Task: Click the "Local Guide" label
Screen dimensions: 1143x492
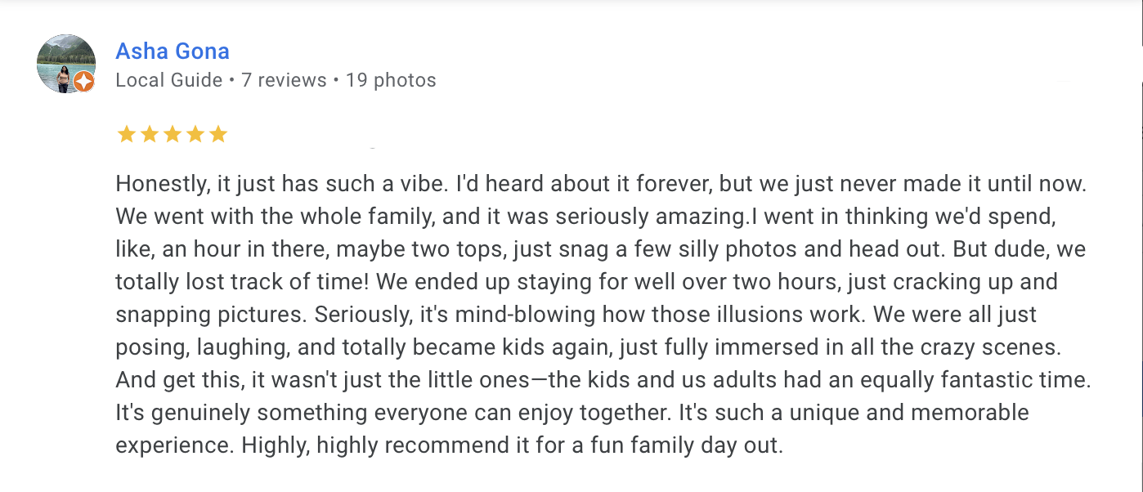Action: [x=169, y=80]
